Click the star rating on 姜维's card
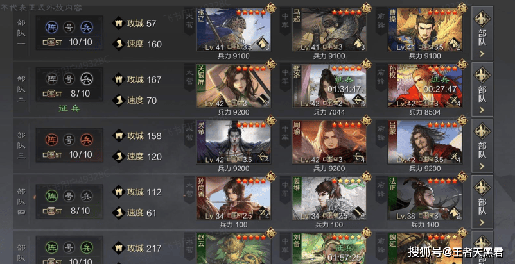Screen dimensions: 515x264 [x=347, y=181]
